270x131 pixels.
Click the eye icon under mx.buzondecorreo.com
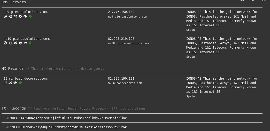click(x=15, y=83)
